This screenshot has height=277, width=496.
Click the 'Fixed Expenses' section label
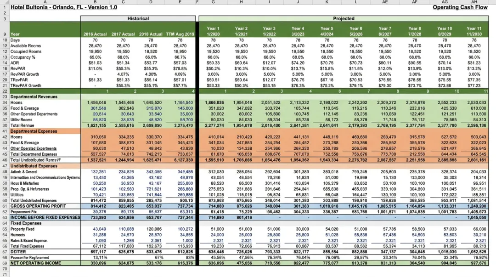point(26,223)
